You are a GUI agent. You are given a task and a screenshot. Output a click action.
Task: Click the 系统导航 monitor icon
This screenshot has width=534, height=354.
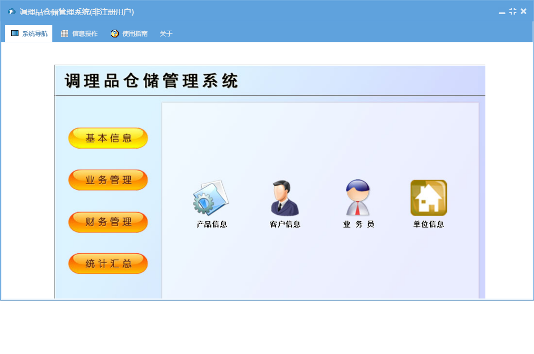15,33
